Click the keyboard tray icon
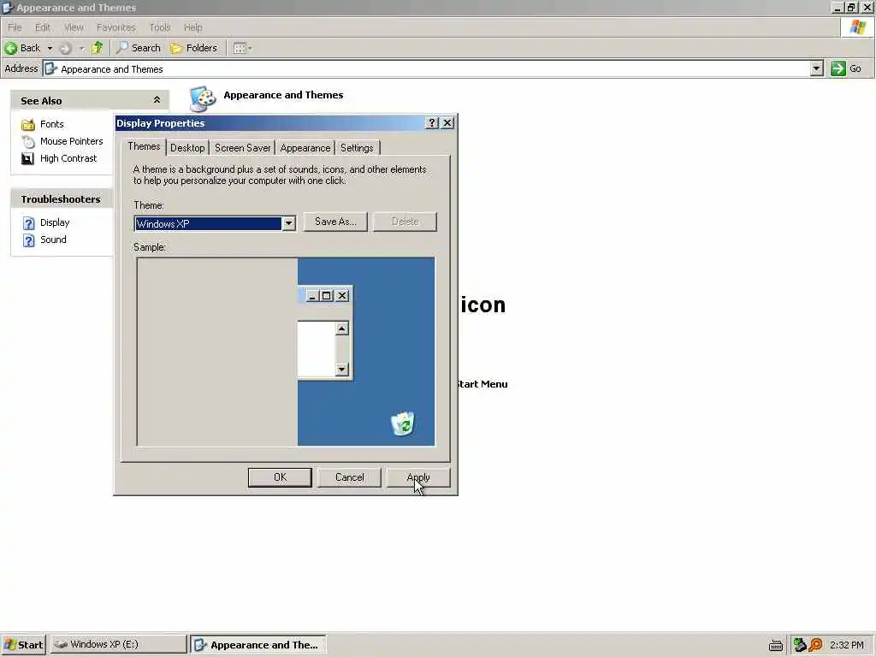 coord(775,646)
